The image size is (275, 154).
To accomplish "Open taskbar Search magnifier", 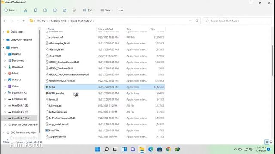I will (x=106, y=149).
